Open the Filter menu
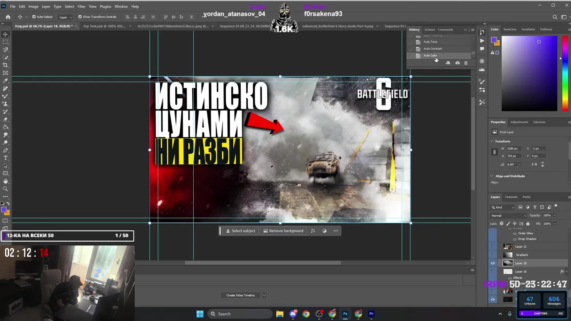 81,7
